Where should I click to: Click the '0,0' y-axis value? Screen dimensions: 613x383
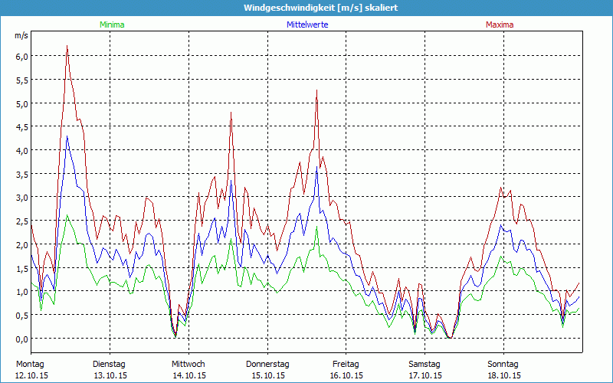21,339
